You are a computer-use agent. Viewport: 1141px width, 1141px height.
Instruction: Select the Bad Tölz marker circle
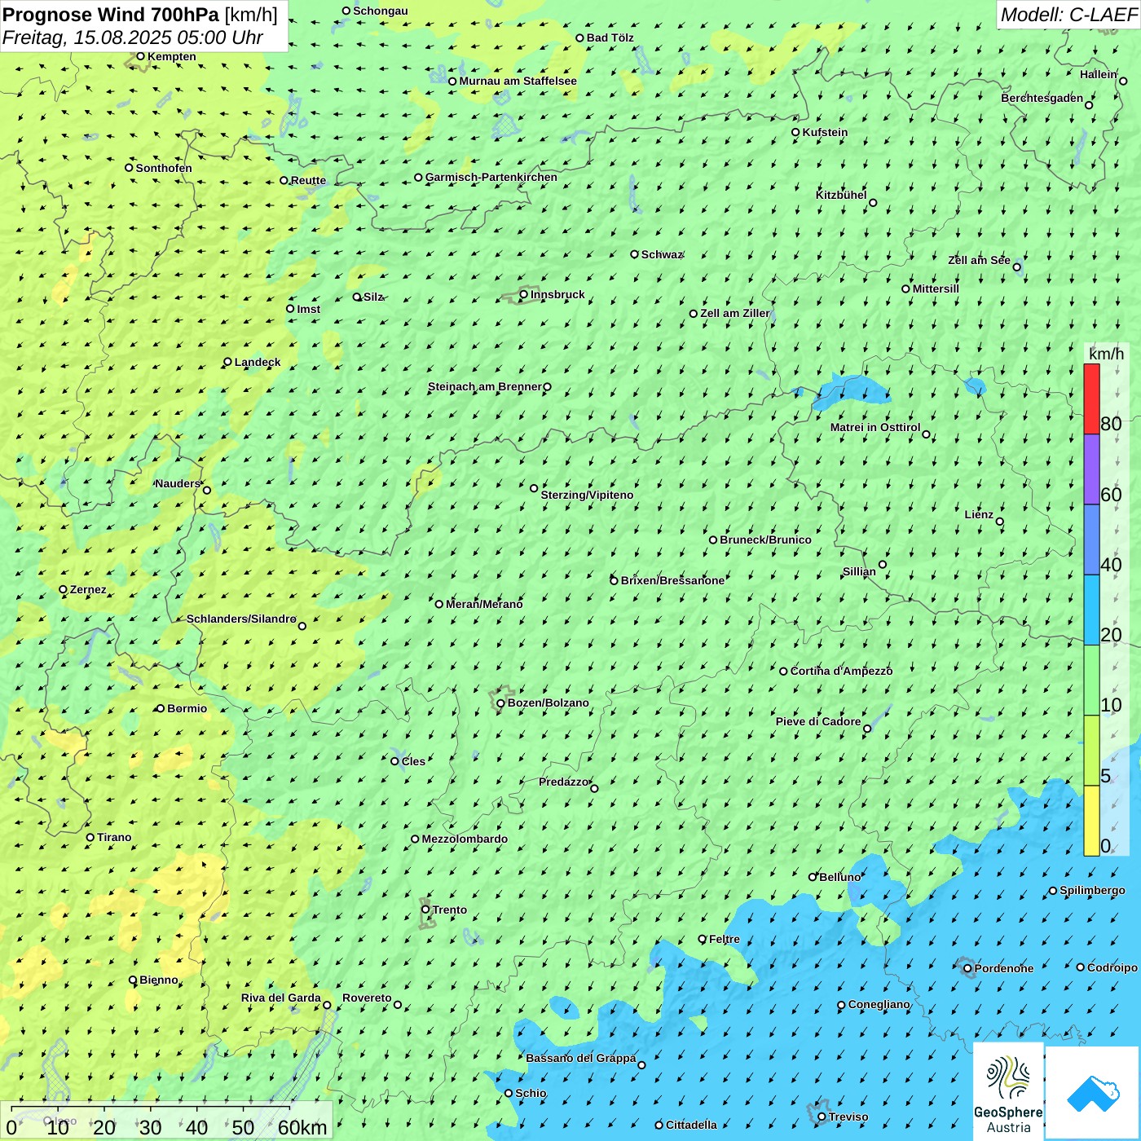tap(580, 37)
